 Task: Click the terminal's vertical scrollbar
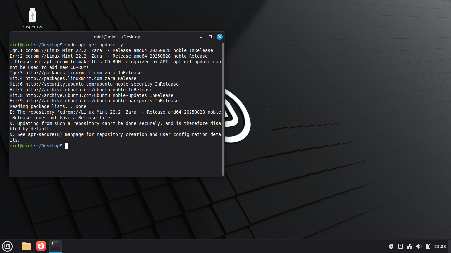coord(224,109)
